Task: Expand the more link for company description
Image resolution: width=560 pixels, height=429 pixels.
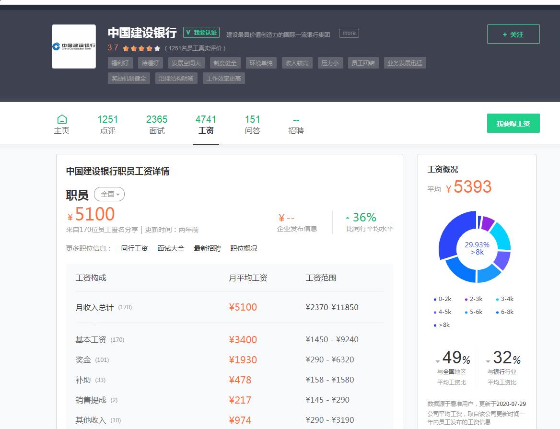Action: click(349, 33)
